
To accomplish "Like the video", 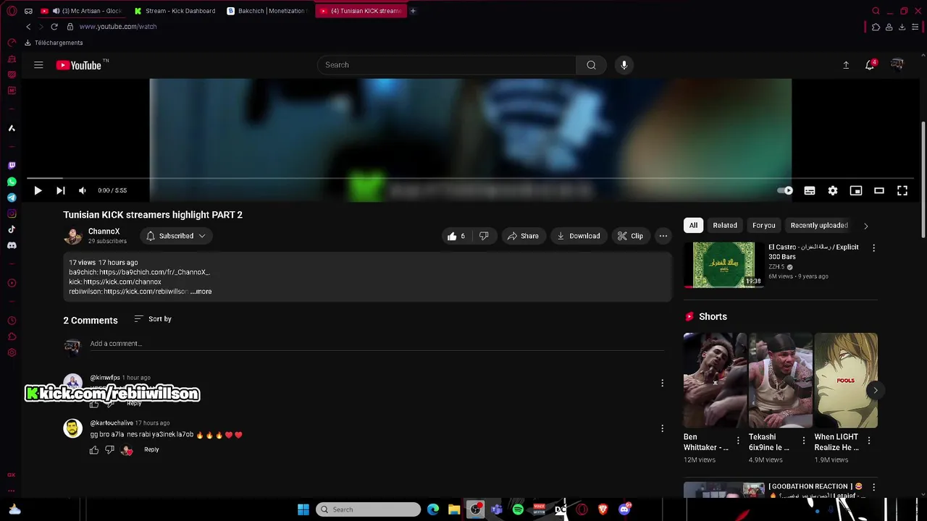I will (x=456, y=236).
